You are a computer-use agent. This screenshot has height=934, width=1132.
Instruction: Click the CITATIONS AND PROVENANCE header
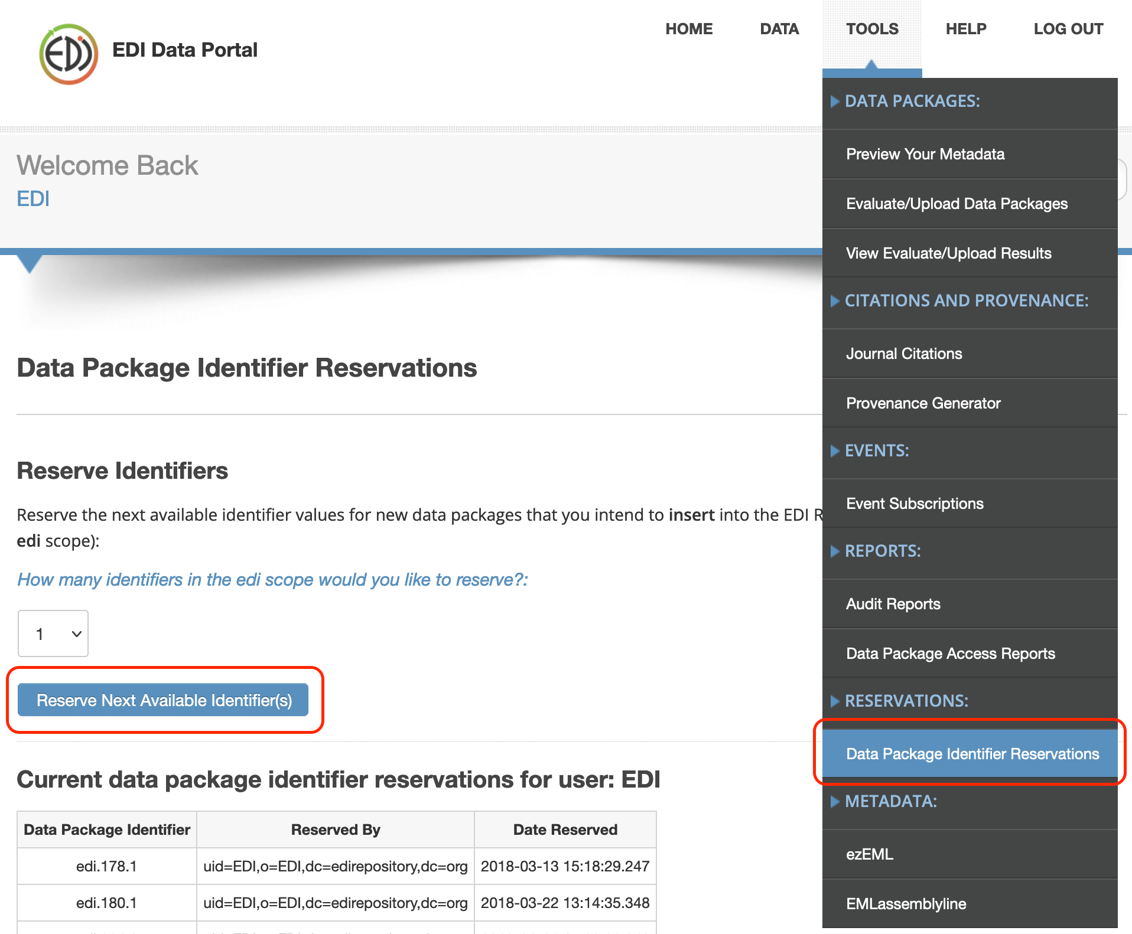[967, 301]
